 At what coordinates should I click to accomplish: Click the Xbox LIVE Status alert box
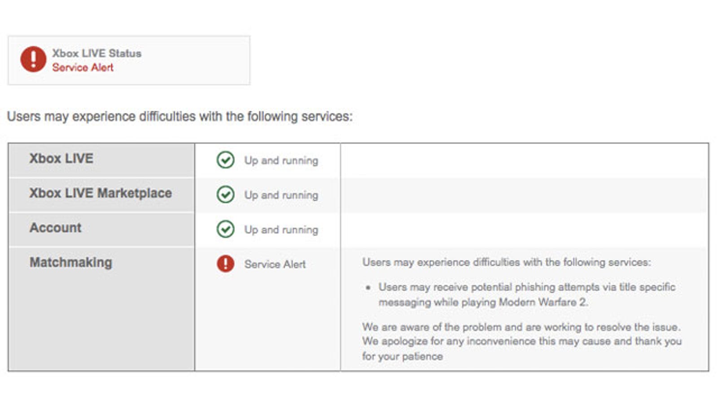click(129, 60)
